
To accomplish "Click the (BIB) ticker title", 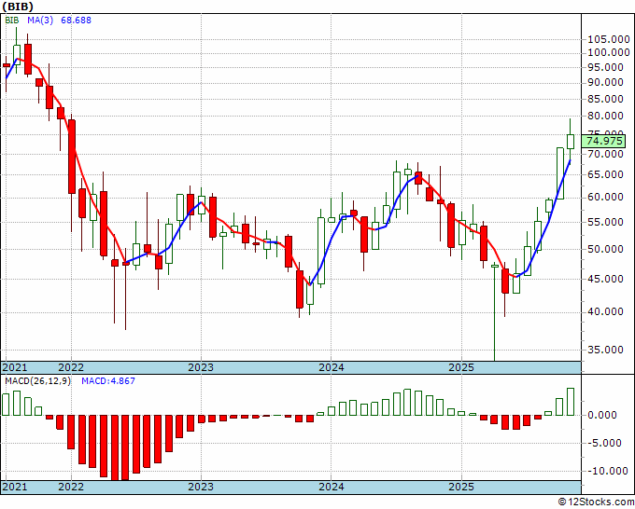I will [18, 7].
